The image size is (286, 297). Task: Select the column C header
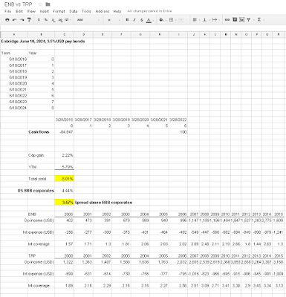[x=65, y=34]
